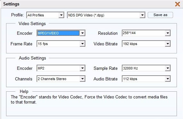This screenshot has width=183, height=119.
Task: Click the Video Settings group title
Action: [x=32, y=24]
